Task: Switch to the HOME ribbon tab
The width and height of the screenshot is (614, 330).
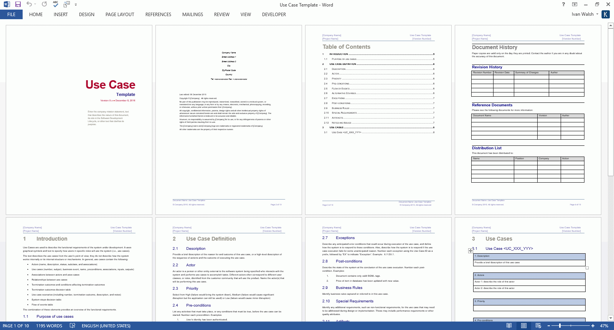Action: pyautogui.click(x=36, y=15)
